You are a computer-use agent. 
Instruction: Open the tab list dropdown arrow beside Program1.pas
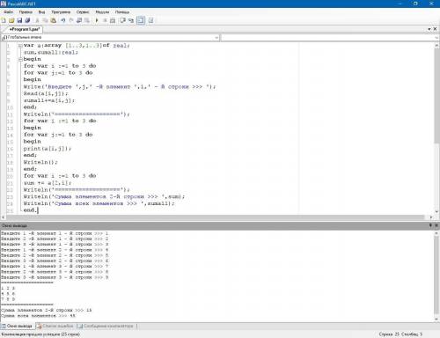click(x=429, y=29)
